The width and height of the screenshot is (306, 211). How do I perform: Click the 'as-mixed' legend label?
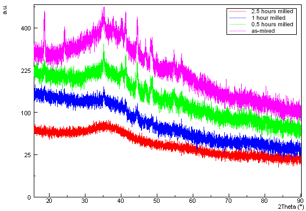[x=263, y=31]
